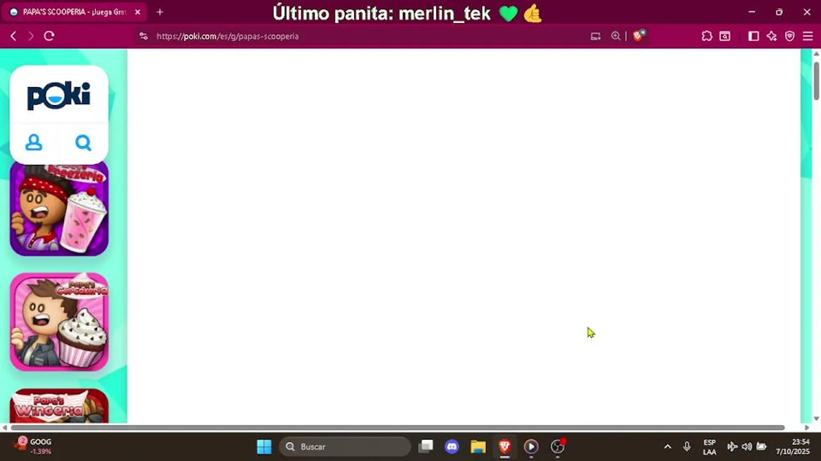The width and height of the screenshot is (821, 461).
Task: Open the Poki user account icon
Action: coord(34,143)
